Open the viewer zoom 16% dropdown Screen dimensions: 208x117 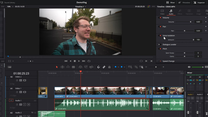coord(10,6)
